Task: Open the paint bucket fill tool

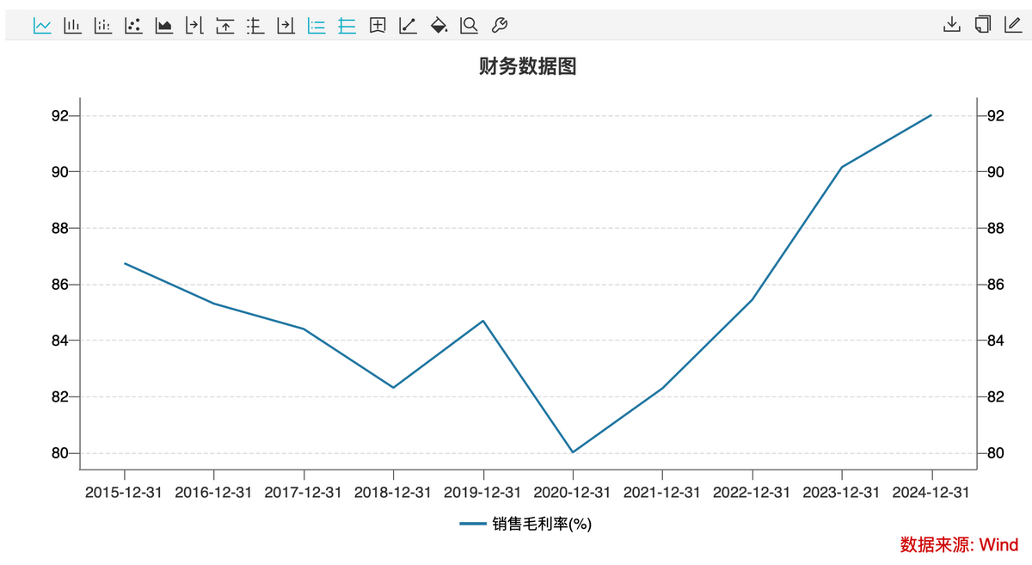Action: [439, 25]
